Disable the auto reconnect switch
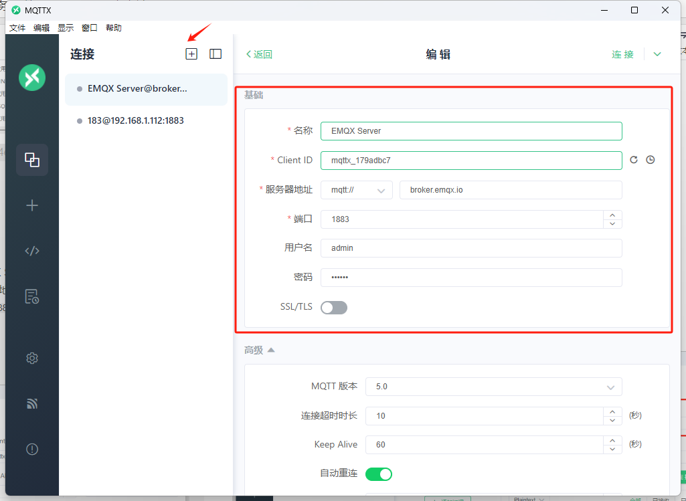 (378, 474)
